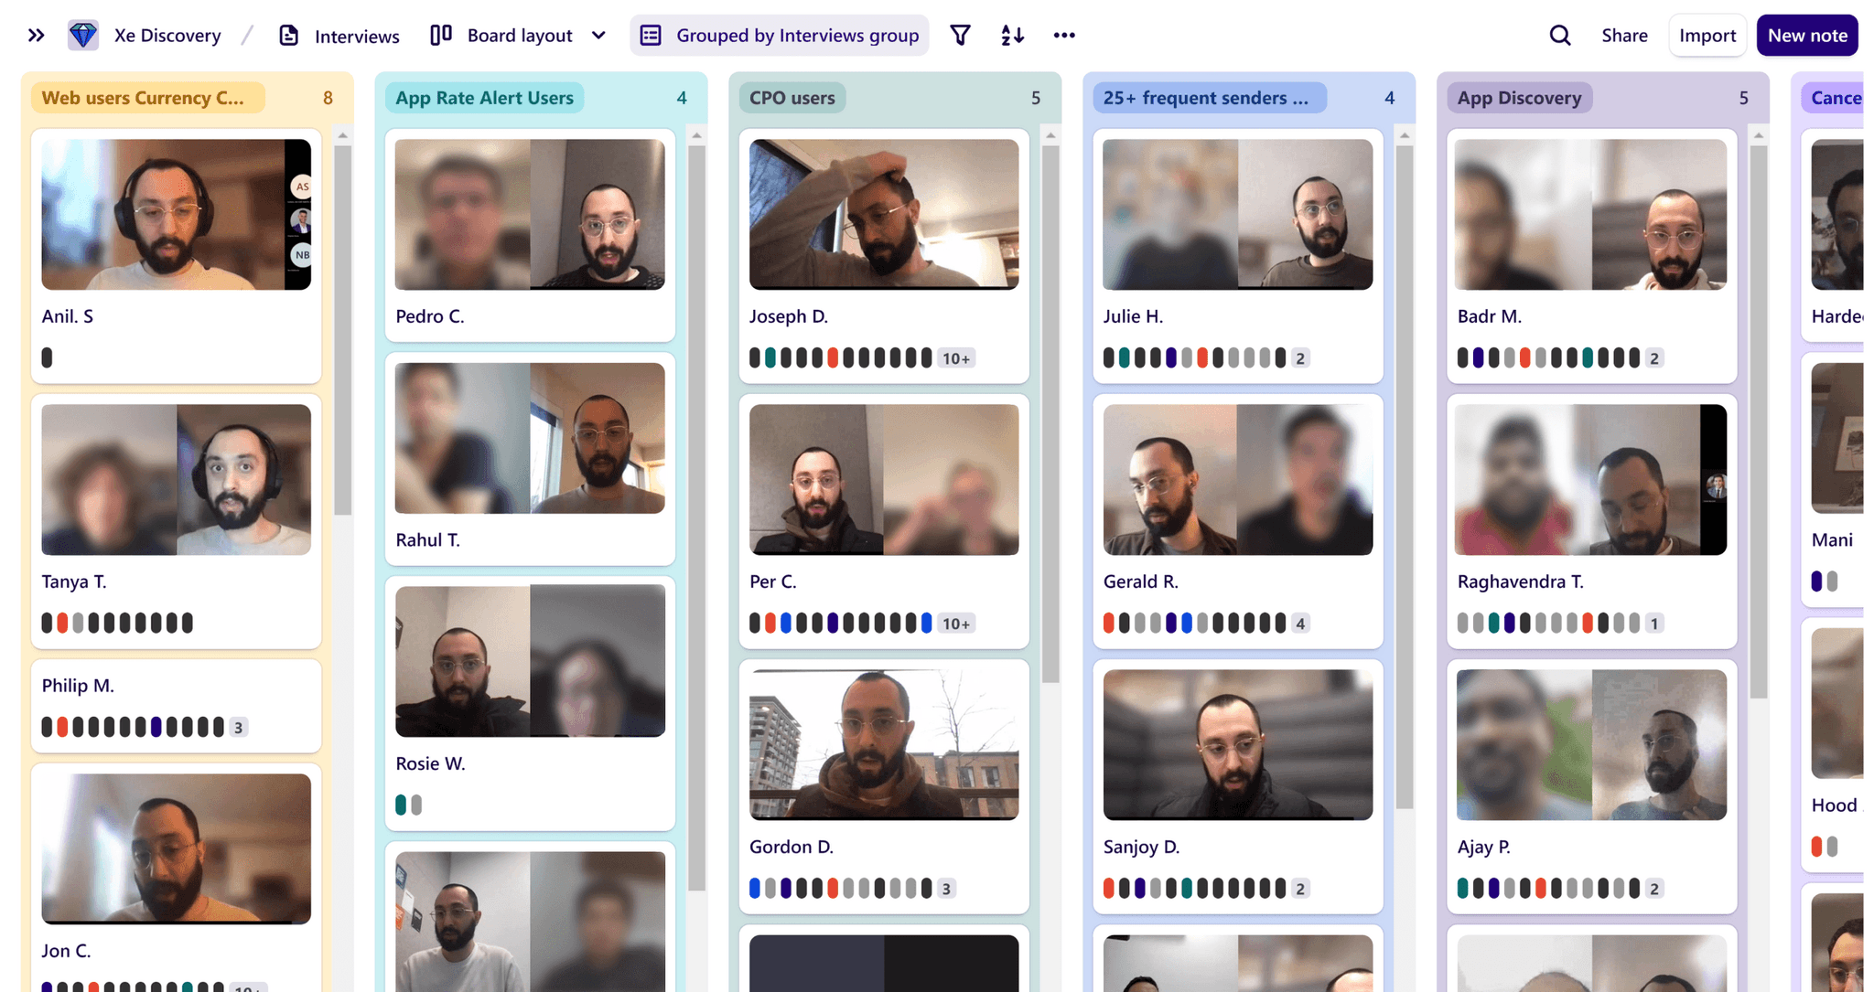Click the A-Z sort icon

tap(1011, 35)
